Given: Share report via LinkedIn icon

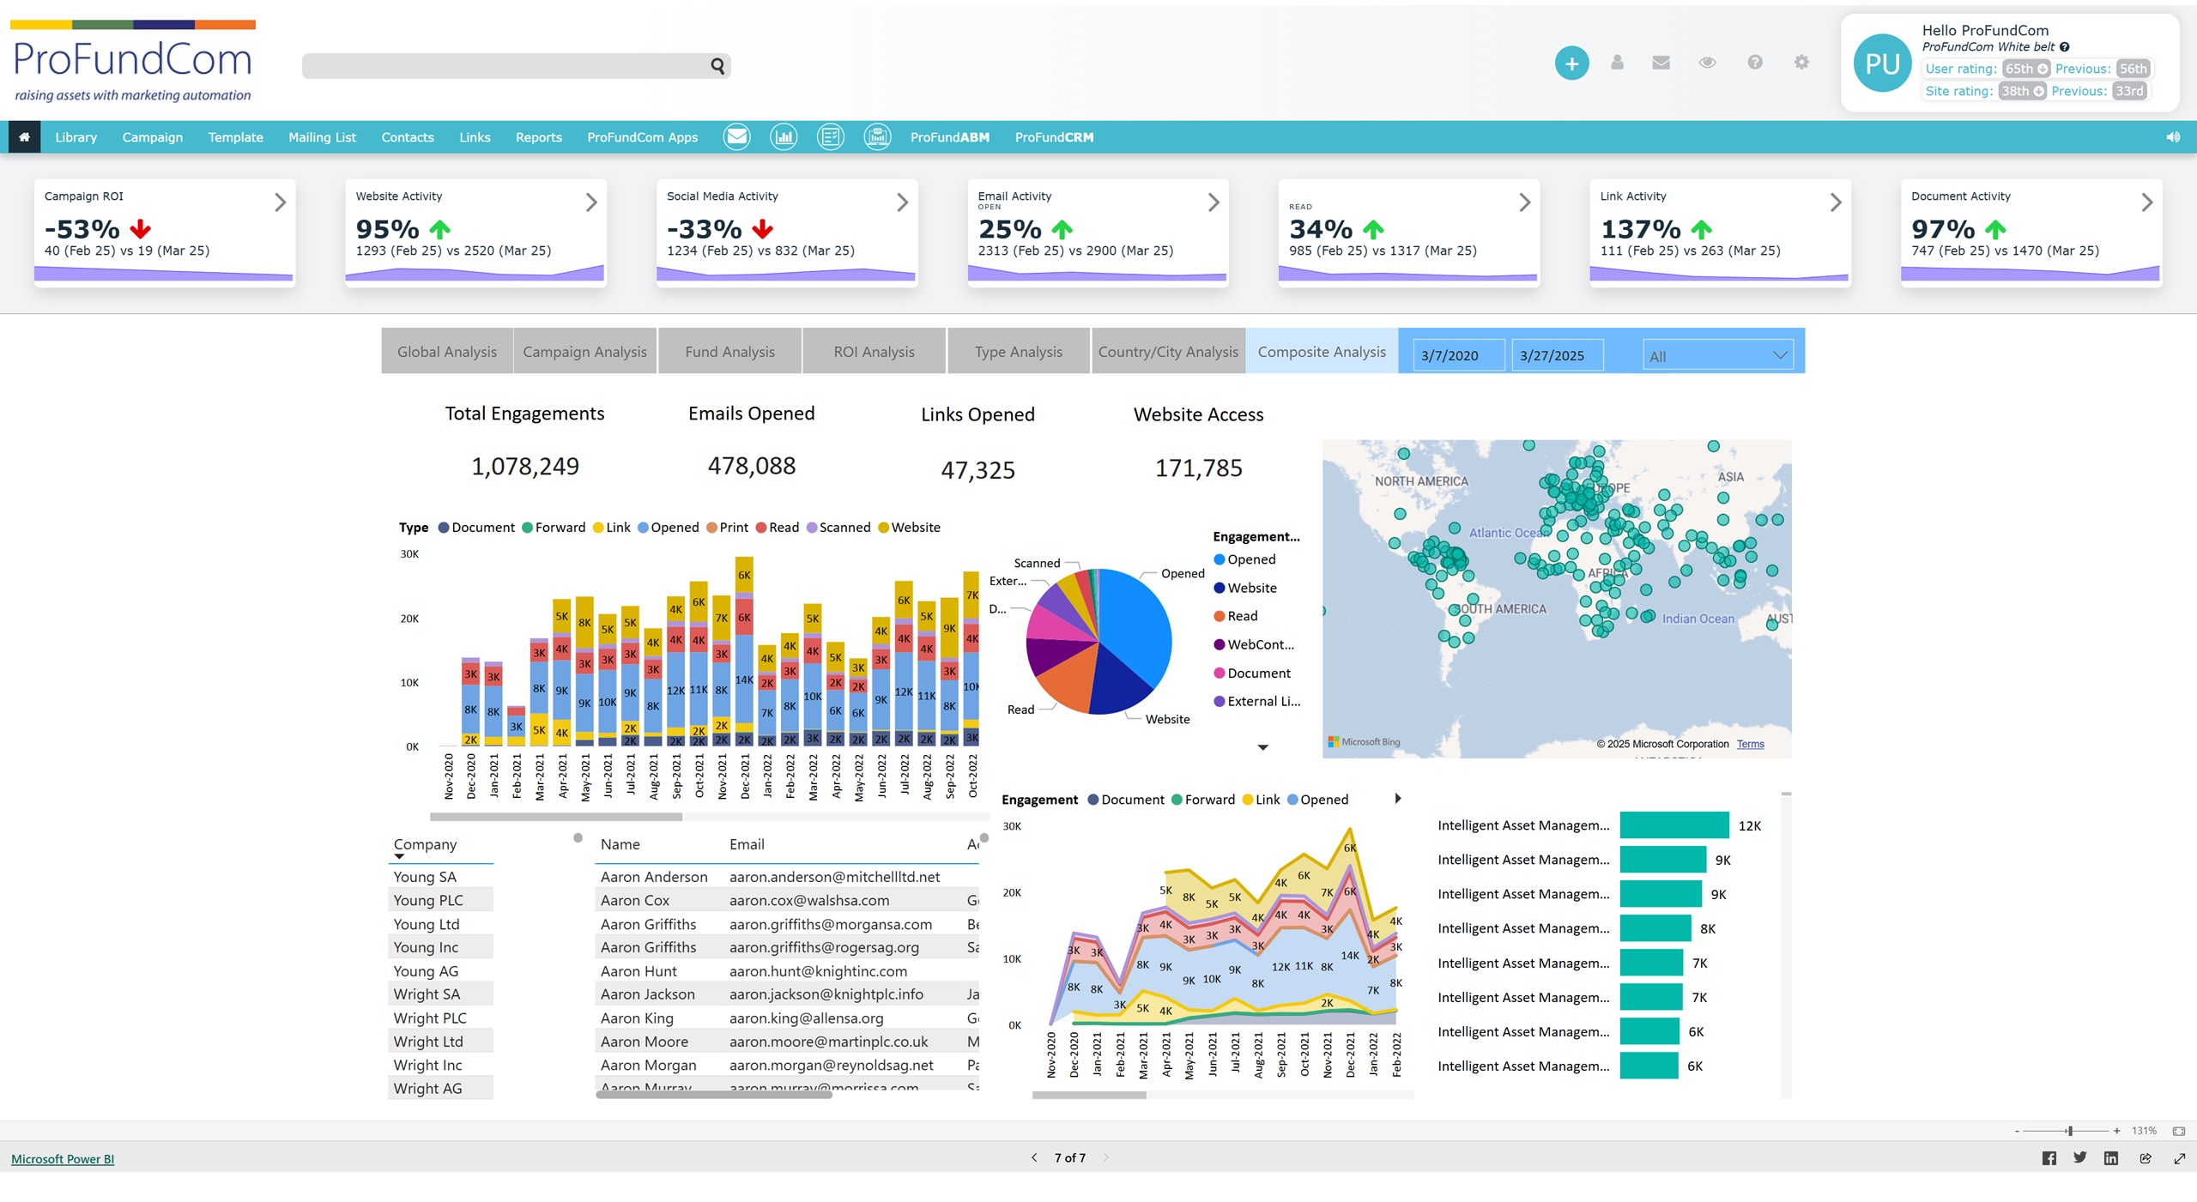Looking at the screenshot, I should click(2111, 1158).
